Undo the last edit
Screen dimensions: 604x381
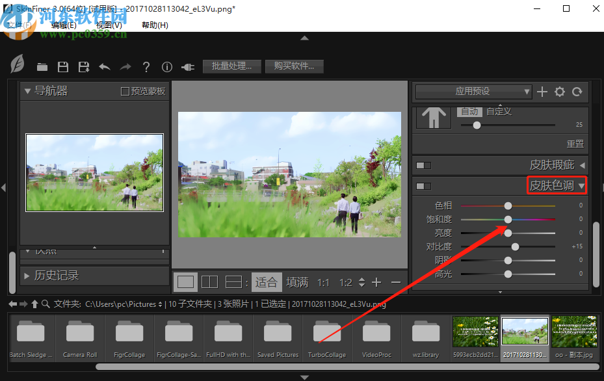[105, 67]
